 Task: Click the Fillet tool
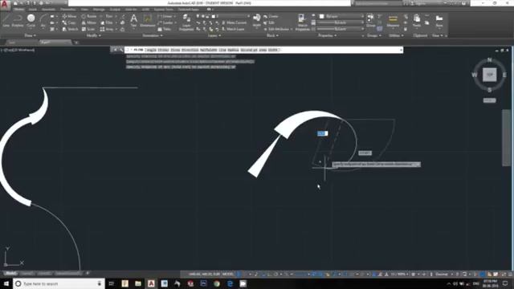107,22
